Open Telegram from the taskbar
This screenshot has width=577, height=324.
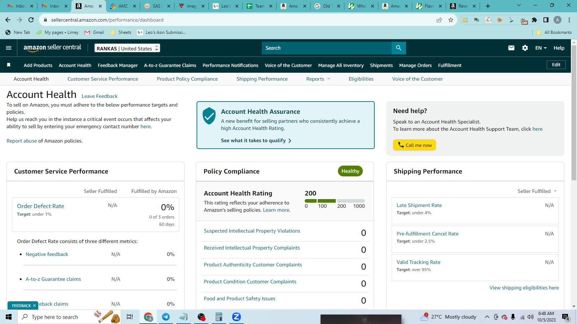click(x=166, y=317)
